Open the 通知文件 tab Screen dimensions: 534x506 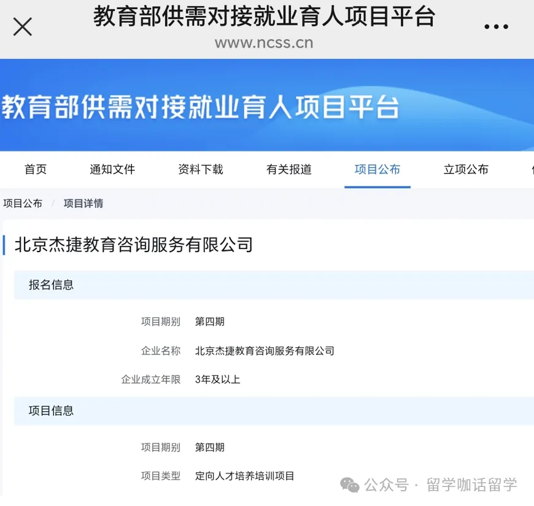click(x=112, y=169)
